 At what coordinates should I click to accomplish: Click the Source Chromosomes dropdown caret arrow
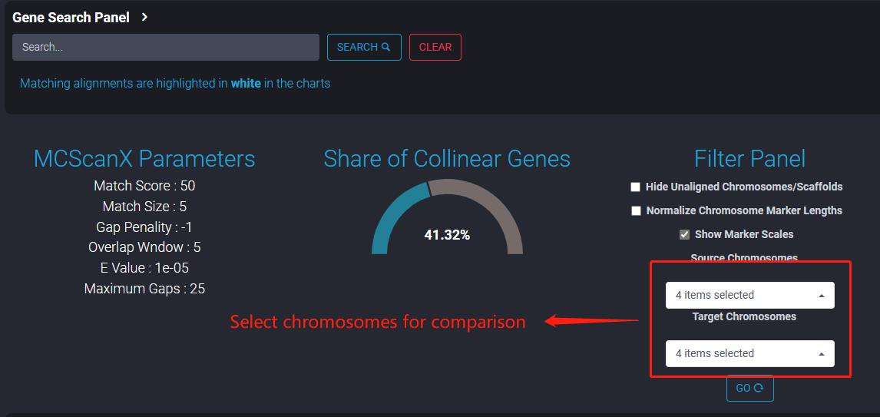(x=822, y=296)
